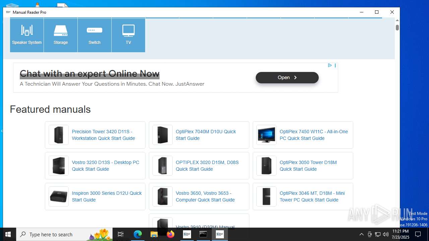This screenshot has width=429, height=241.
Task: Click Inspiron 3000 Series thumbnail
Action: [59, 196]
